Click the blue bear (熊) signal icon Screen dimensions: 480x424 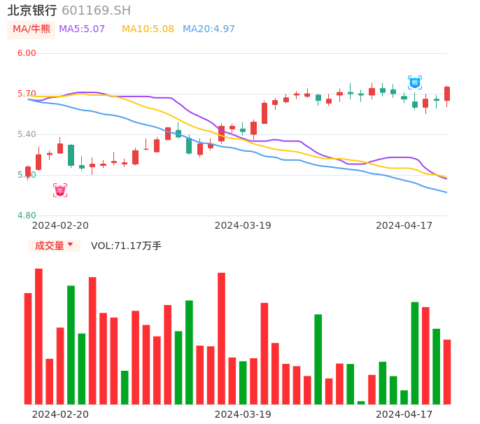tap(415, 83)
